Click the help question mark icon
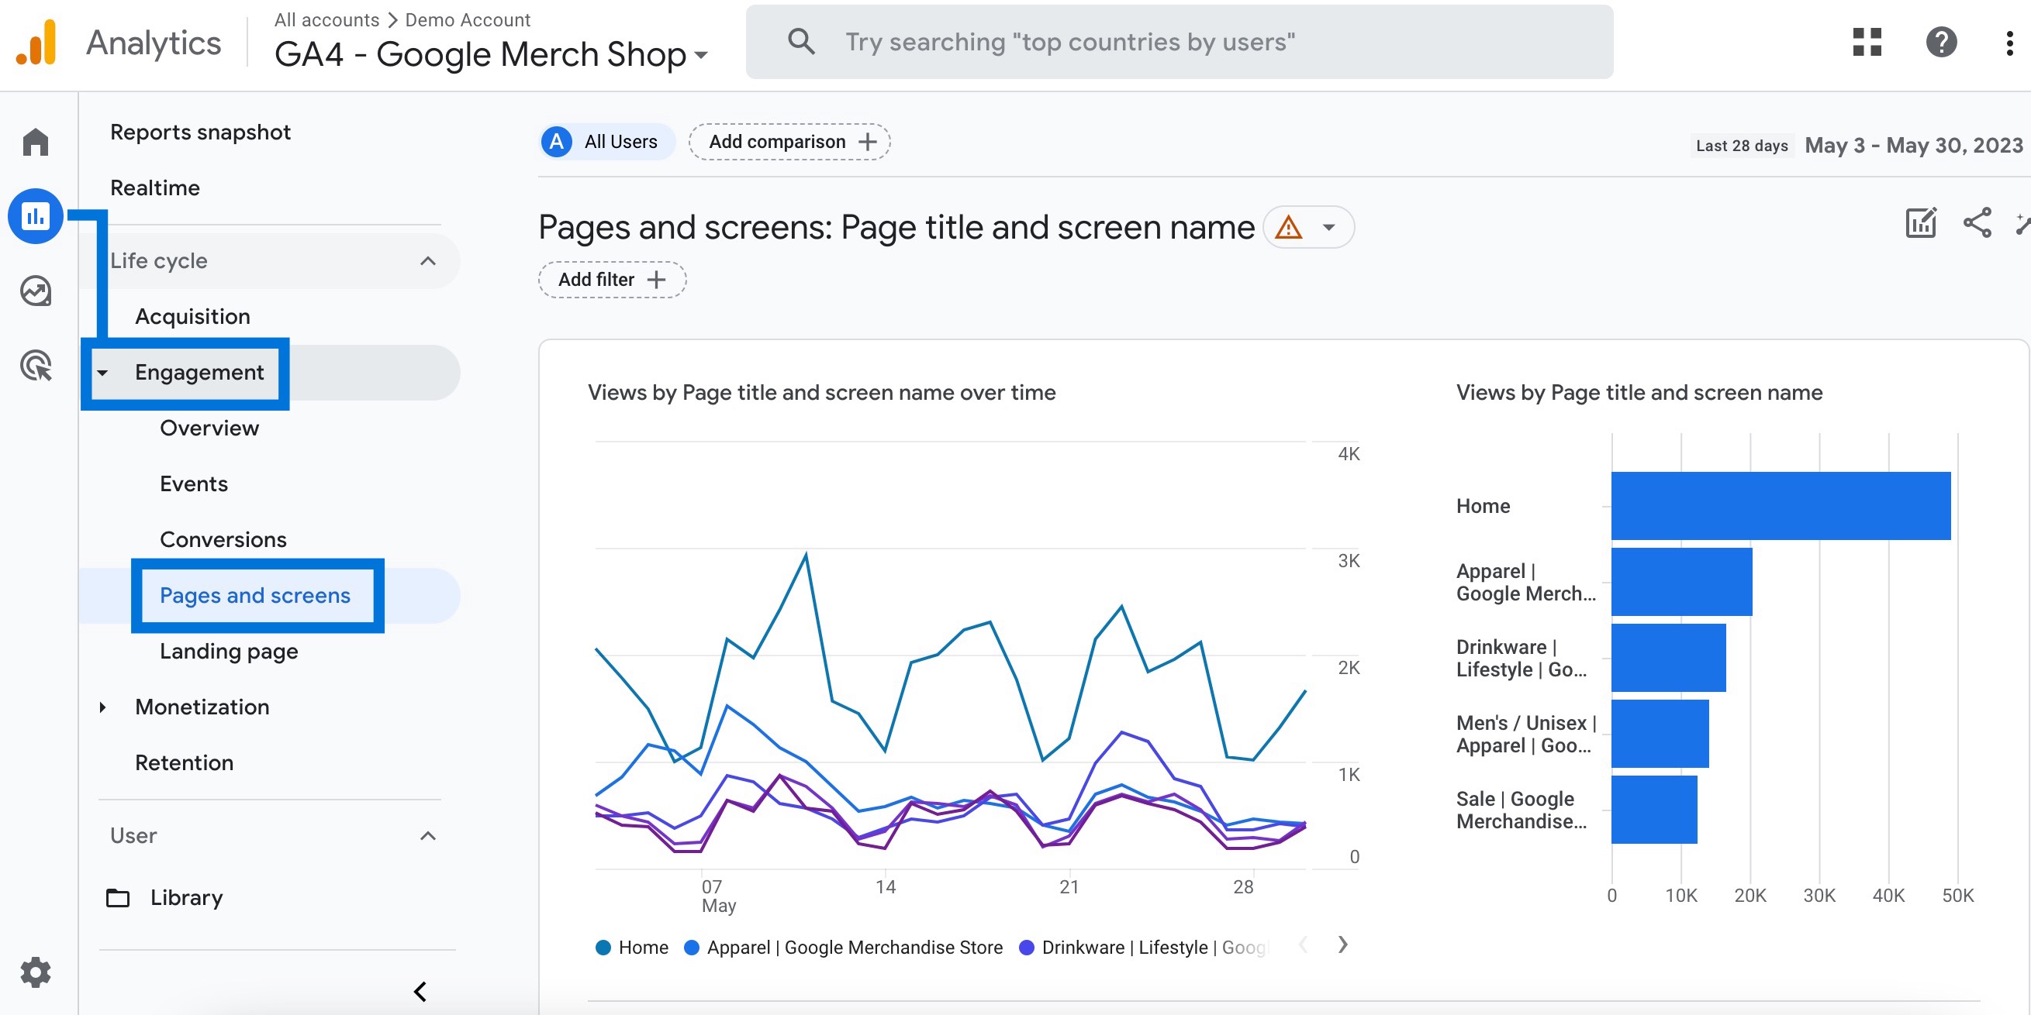This screenshot has width=2031, height=1015. click(1940, 43)
